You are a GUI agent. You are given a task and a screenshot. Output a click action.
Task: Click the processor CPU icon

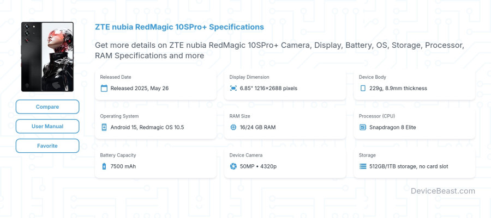click(363, 127)
